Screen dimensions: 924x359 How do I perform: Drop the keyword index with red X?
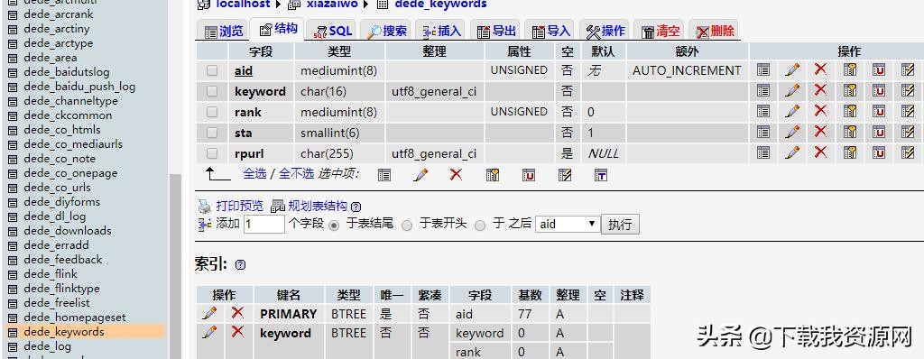click(x=237, y=332)
